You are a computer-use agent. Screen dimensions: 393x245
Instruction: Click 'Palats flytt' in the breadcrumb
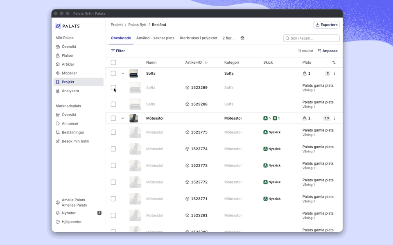click(x=138, y=25)
